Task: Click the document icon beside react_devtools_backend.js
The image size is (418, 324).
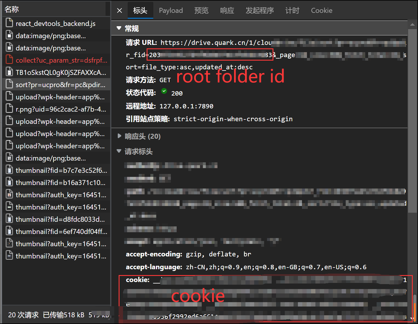Action: pos(9,23)
